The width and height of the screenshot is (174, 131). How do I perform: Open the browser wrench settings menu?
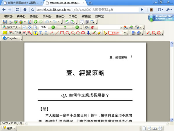[169, 10]
